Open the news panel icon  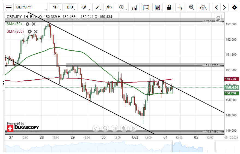158,7
